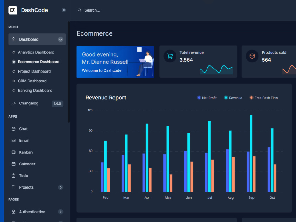Viewport: 296px width, 222px height.
Task: Toggle Free Cash Flow series in legend
Action: click(x=251, y=98)
